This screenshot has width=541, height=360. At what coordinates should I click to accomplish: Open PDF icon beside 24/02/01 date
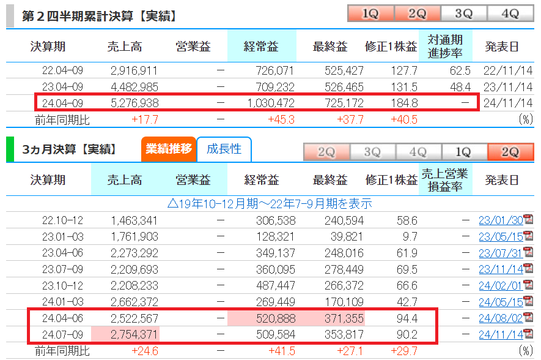pos(528,285)
